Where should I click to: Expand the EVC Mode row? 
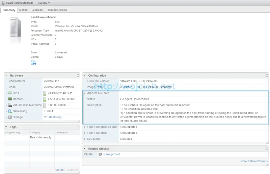point(85,139)
